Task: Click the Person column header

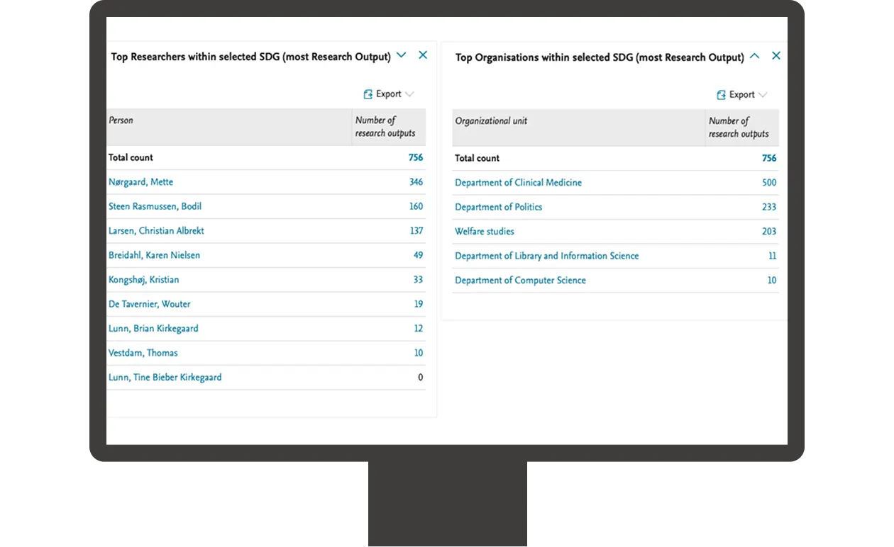Action: [x=121, y=120]
